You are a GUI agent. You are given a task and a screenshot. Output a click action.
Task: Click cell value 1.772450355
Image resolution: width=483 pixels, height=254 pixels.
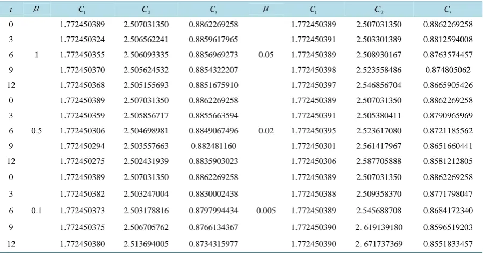coord(82,55)
